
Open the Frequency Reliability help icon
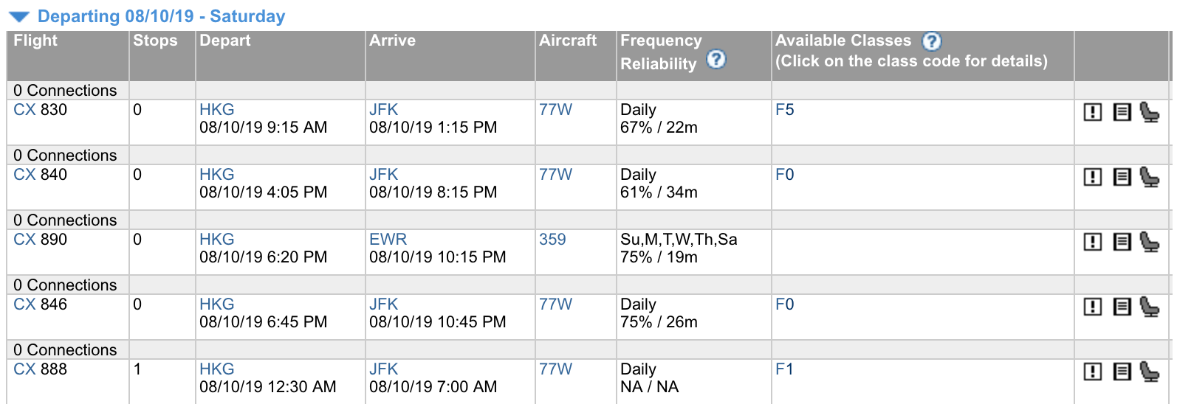point(716,59)
